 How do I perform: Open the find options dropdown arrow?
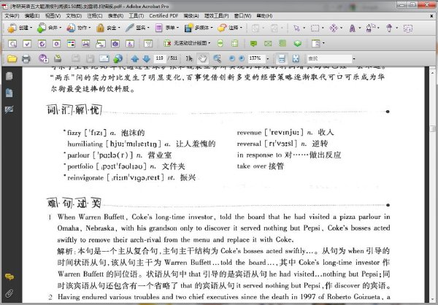click(x=354, y=59)
